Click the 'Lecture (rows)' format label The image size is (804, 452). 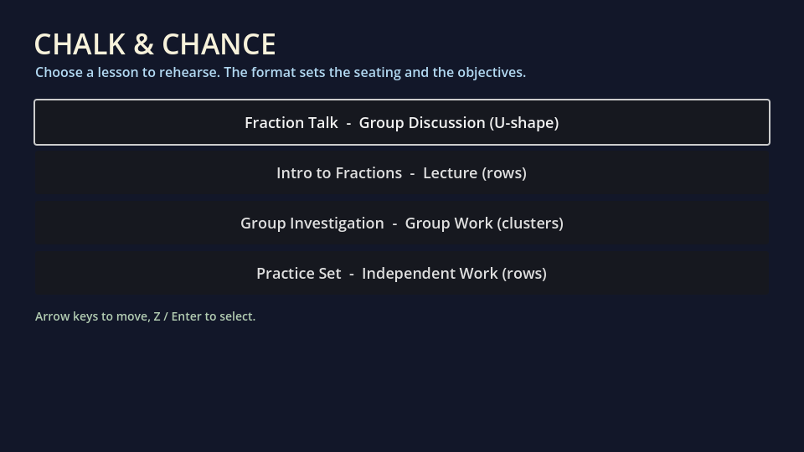click(475, 173)
